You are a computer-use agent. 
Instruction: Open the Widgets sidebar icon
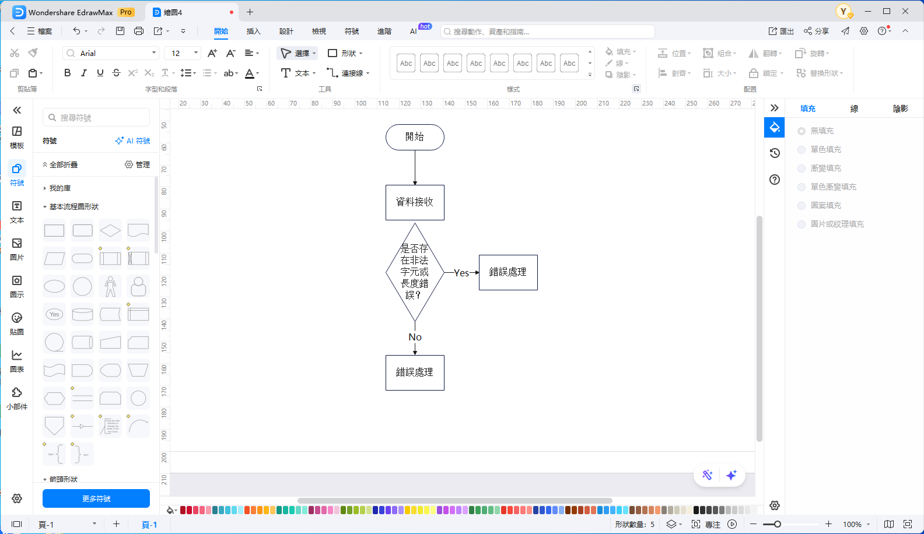tap(17, 398)
